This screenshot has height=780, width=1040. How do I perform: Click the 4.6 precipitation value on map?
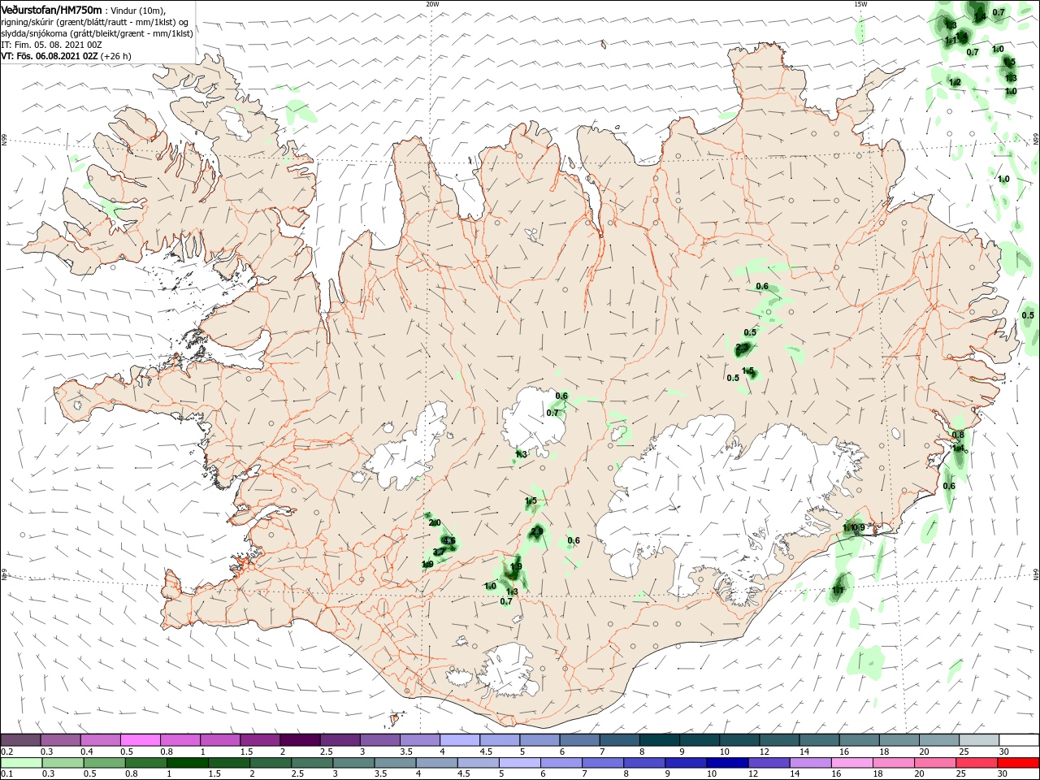448,541
